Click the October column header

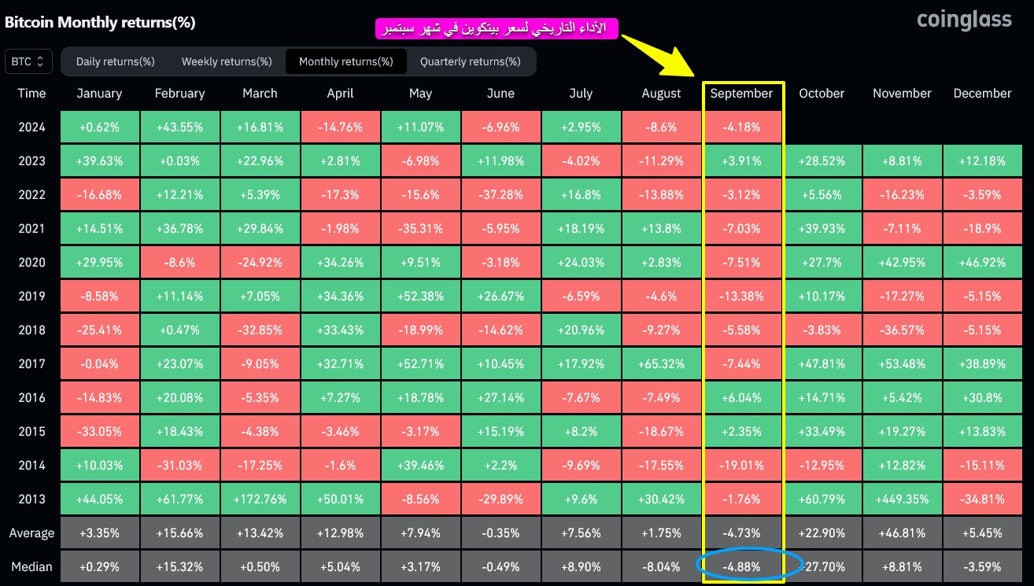point(822,93)
